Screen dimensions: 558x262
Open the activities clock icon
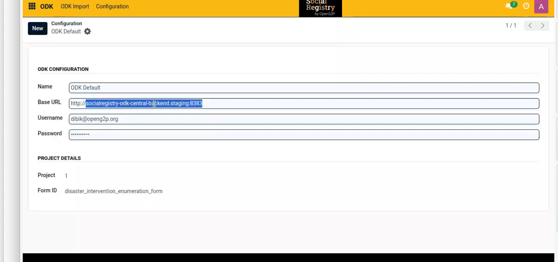[x=526, y=6]
